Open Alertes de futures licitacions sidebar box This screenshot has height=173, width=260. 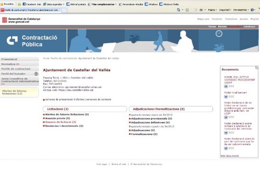click(x=19, y=92)
